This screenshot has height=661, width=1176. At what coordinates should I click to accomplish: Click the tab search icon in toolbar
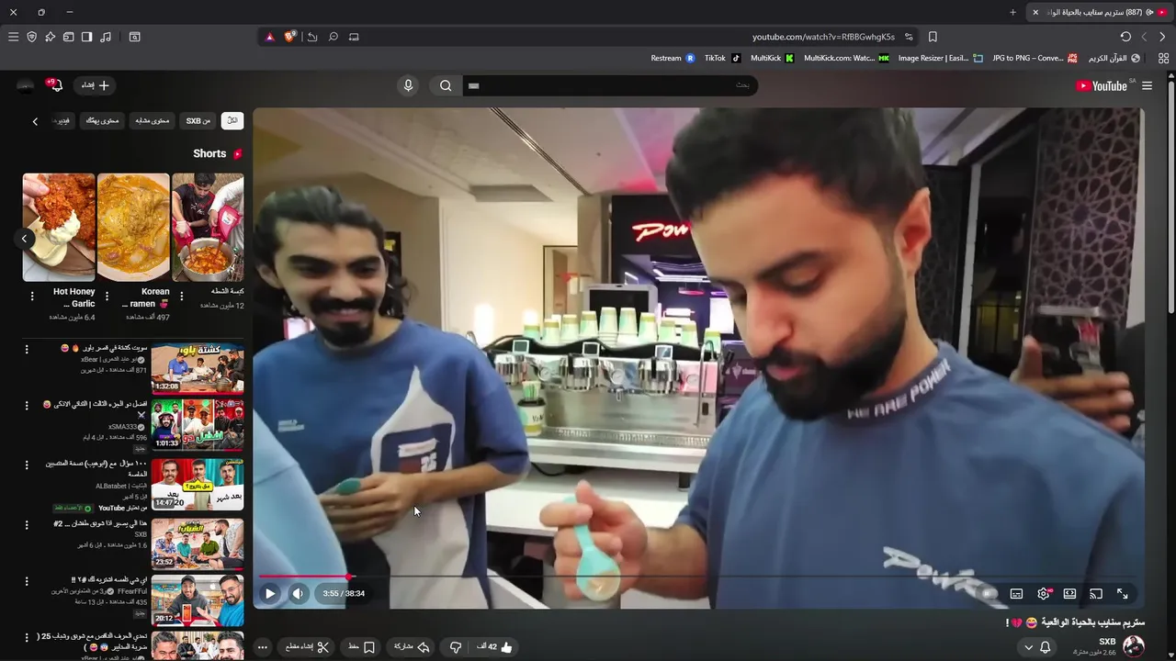tap(135, 37)
